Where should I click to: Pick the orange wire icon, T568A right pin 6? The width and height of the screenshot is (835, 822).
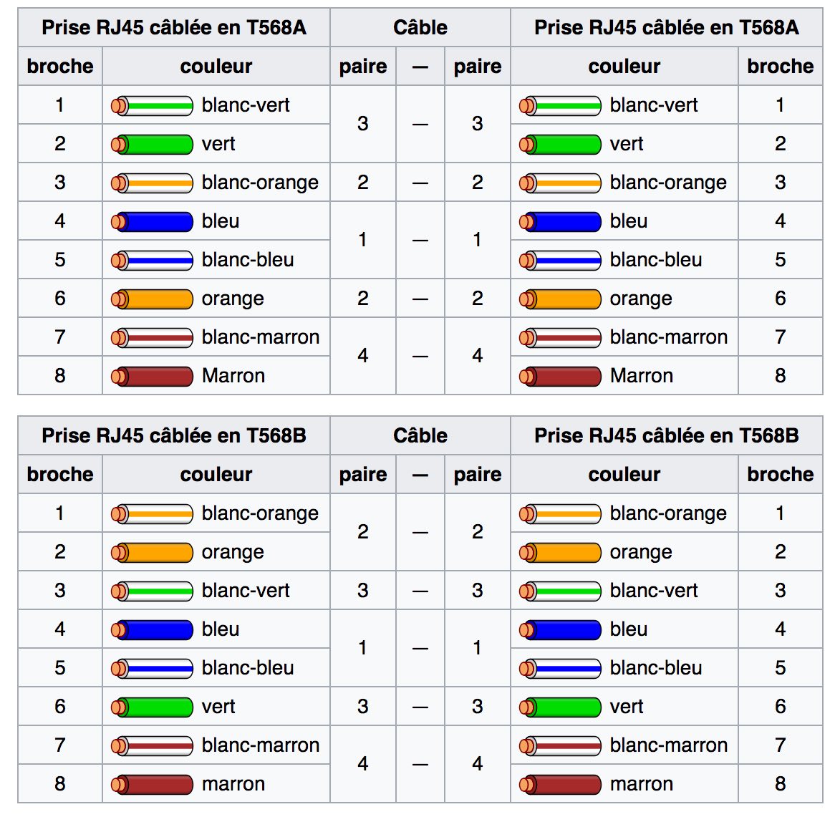[x=560, y=299]
